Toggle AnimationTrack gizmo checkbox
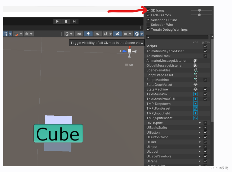Image resolution: width=232 pixels, height=172 pixels. (205, 56)
